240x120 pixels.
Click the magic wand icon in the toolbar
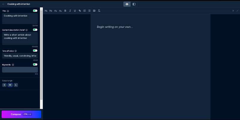233,11
